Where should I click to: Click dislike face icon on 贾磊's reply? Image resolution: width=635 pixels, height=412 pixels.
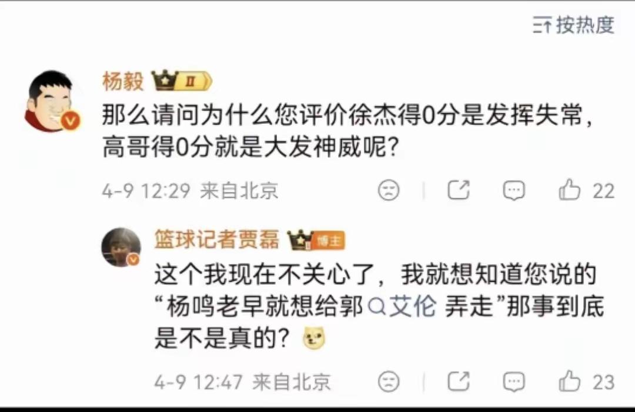coord(389,381)
